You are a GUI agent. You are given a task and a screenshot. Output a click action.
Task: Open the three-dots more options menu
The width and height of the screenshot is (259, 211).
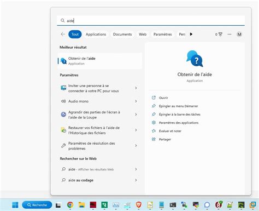pyautogui.click(x=229, y=35)
